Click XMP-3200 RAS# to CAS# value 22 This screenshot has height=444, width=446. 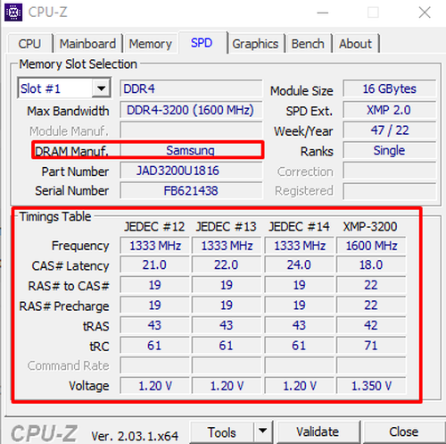pos(371,285)
